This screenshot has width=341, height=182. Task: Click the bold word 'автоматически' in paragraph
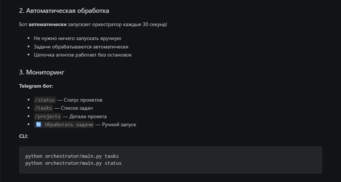point(47,25)
